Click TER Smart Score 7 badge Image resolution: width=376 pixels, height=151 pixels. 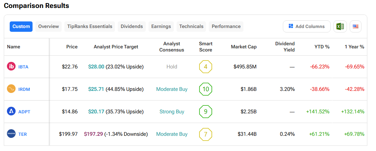[206, 134]
